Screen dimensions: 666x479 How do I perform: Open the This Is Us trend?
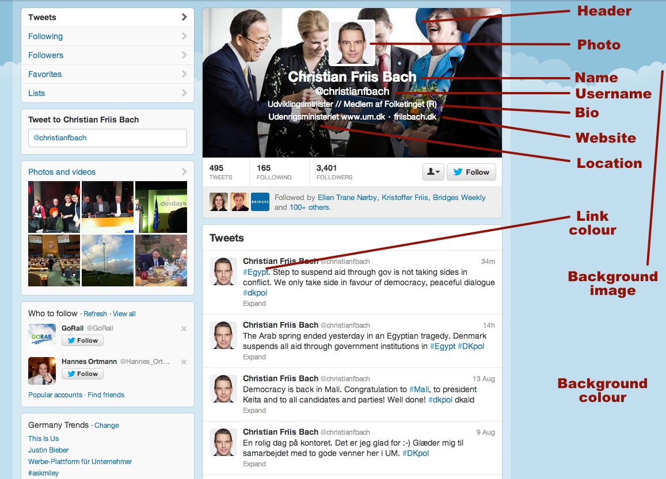(x=43, y=439)
